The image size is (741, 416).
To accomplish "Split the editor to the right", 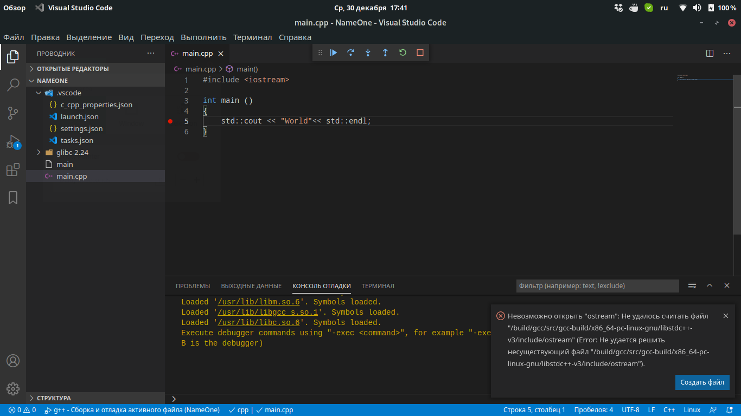I will coord(710,53).
